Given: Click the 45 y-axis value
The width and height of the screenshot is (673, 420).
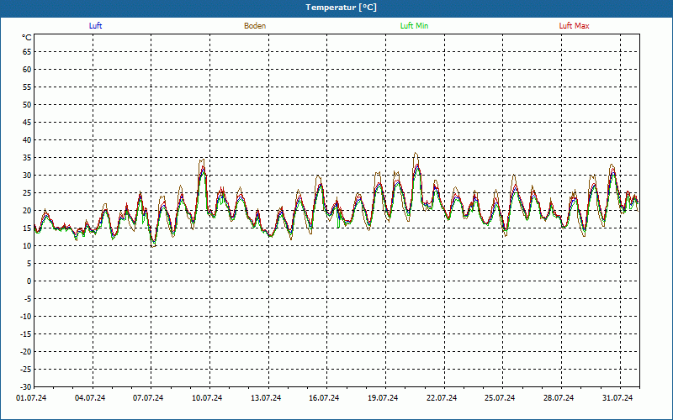Looking at the screenshot, I should 27,123.
